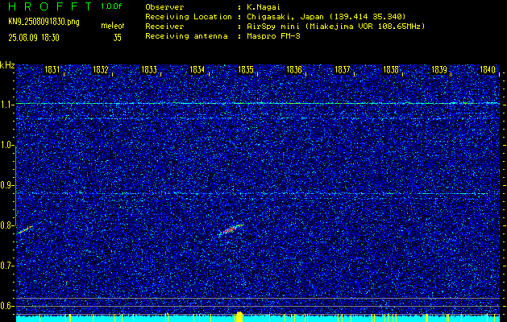Screen dimensions: 507x322
Task: Click the kHz axis unit label
Action: [7, 65]
